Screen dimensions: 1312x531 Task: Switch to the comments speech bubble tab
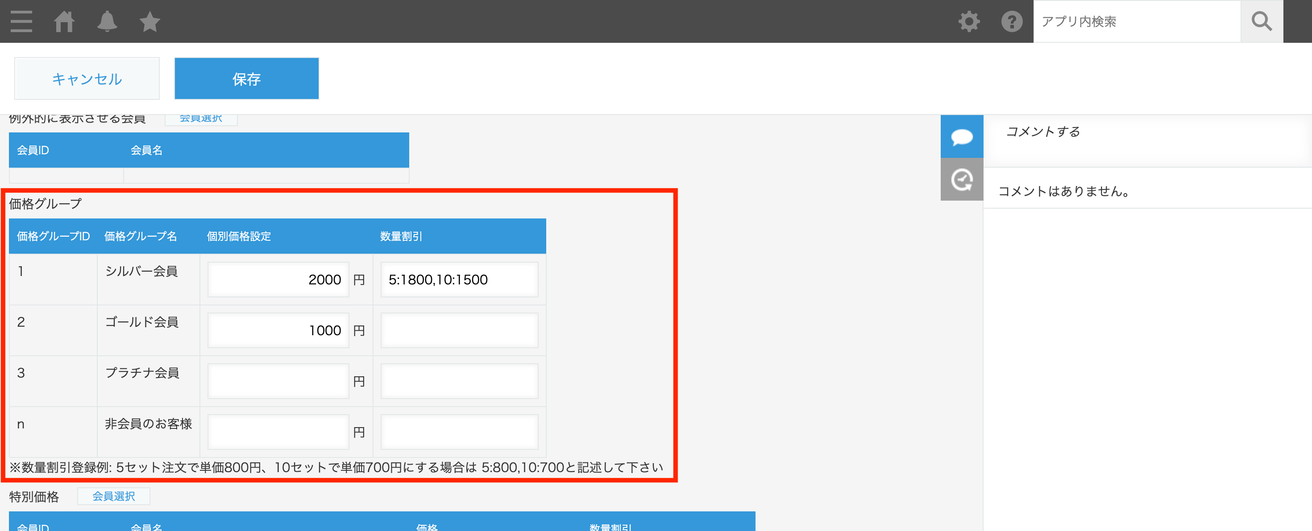point(962,136)
